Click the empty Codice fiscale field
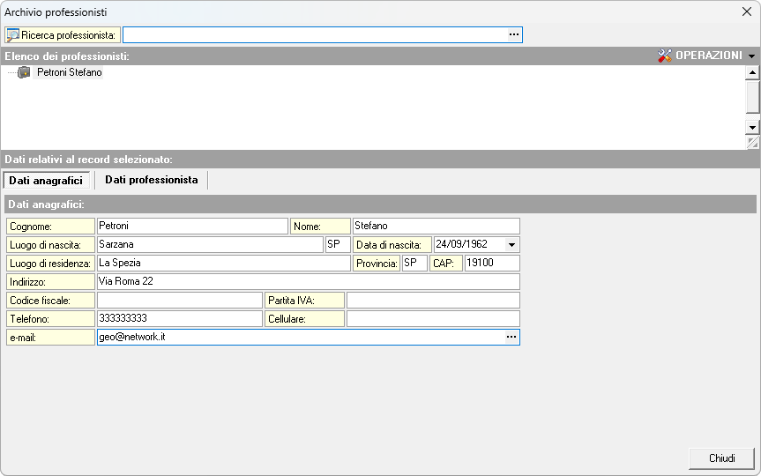 179,301
